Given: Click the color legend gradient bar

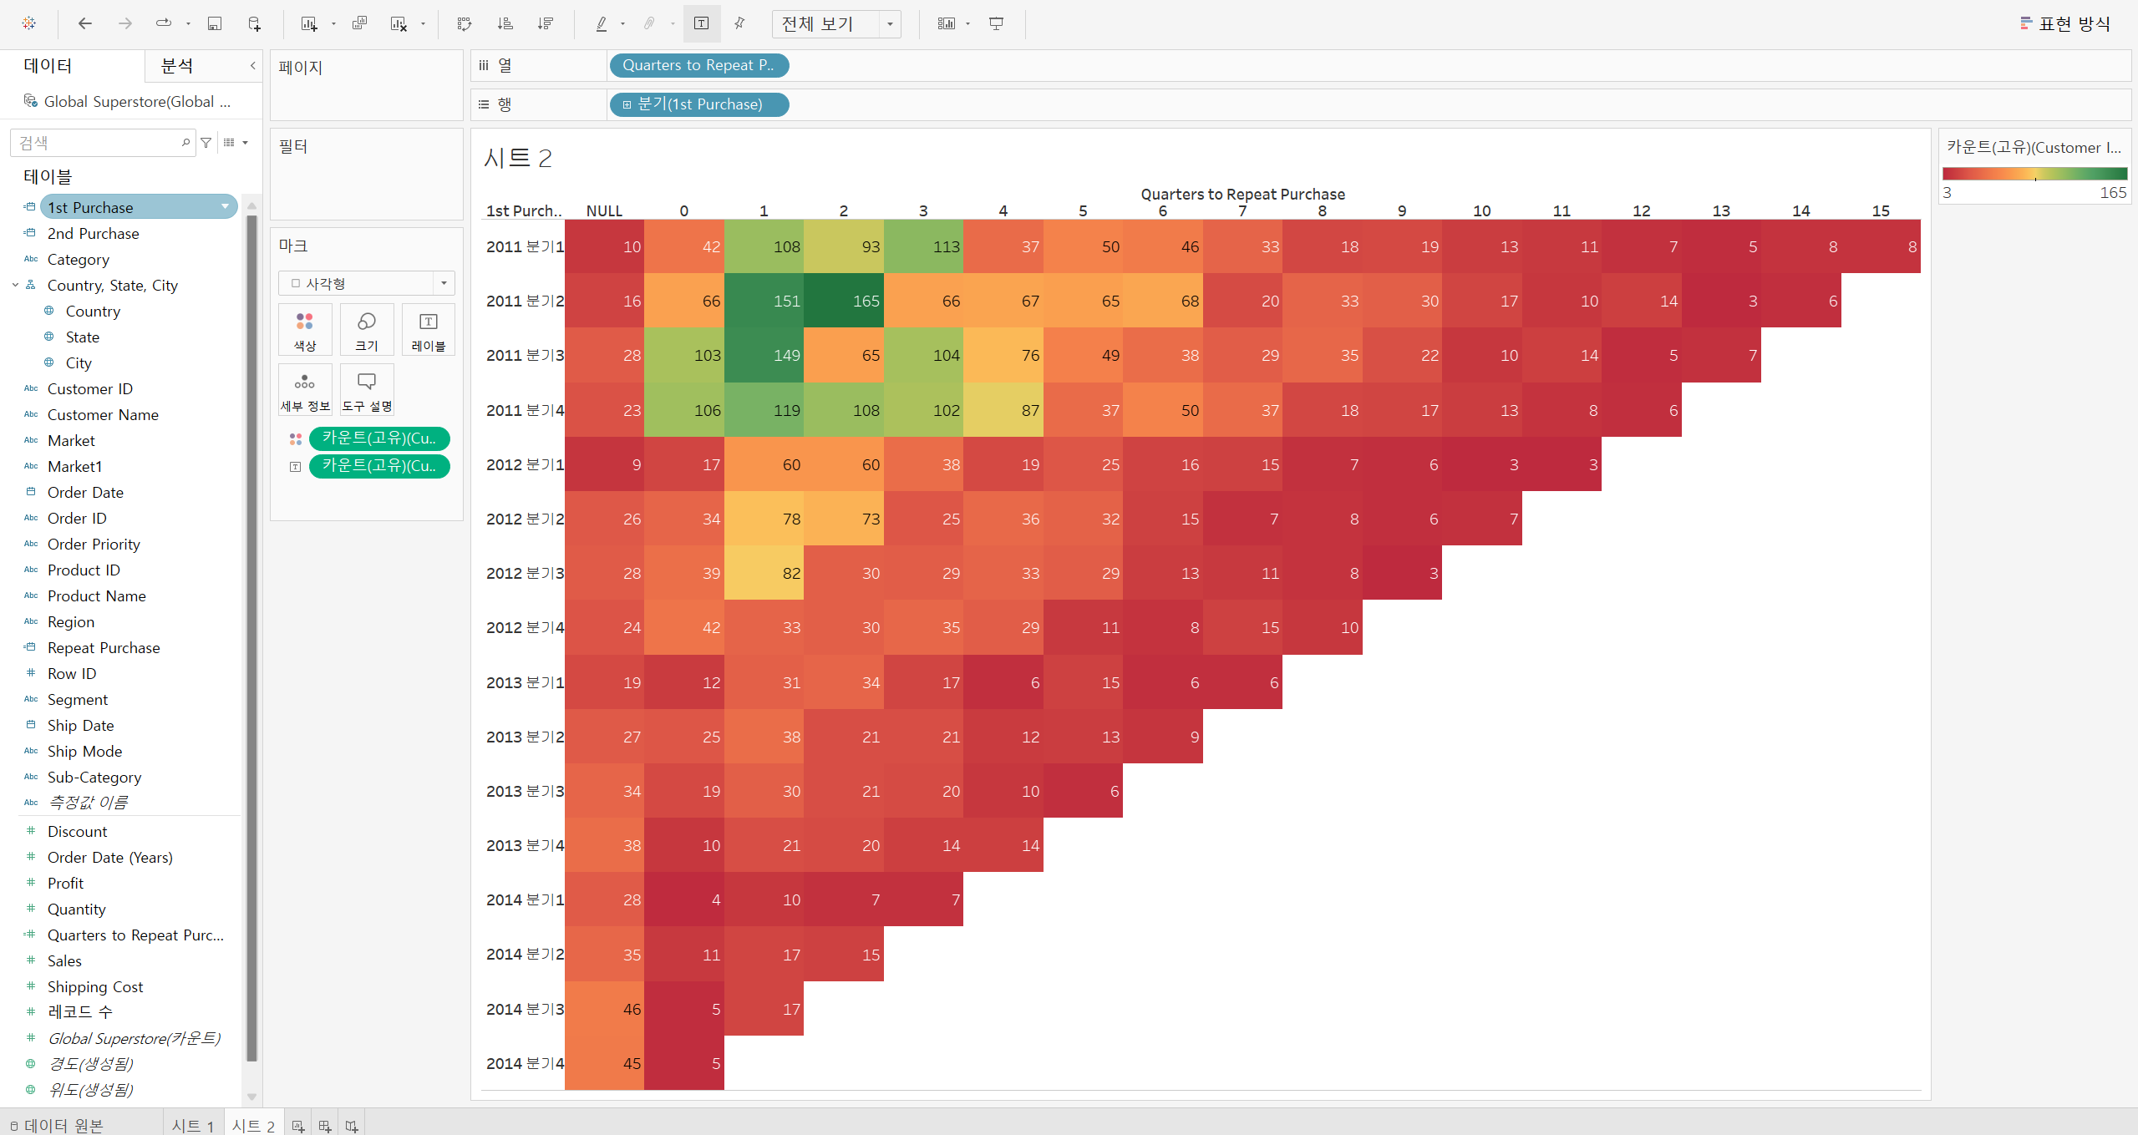Looking at the screenshot, I should [x=2034, y=174].
